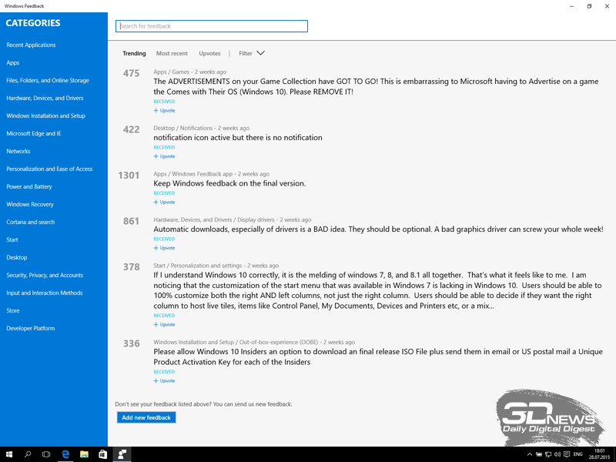The height and width of the screenshot is (462, 616).
Task: Click the 'Apps / Games - 2 weeks ago' label
Action: click(189, 72)
